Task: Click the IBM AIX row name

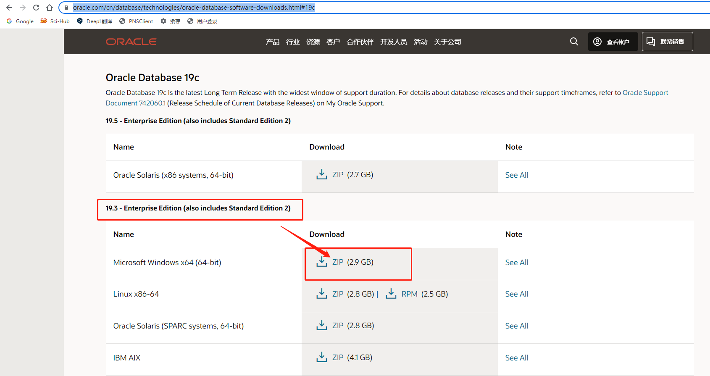Action: coord(127,358)
